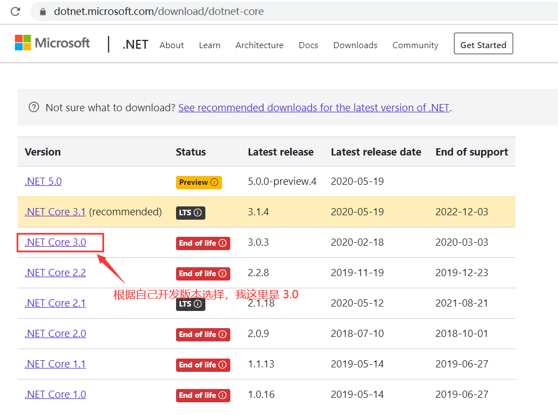Viewport: 558px width, 415px height.
Task: Open the Downloads menu item
Action: click(355, 45)
